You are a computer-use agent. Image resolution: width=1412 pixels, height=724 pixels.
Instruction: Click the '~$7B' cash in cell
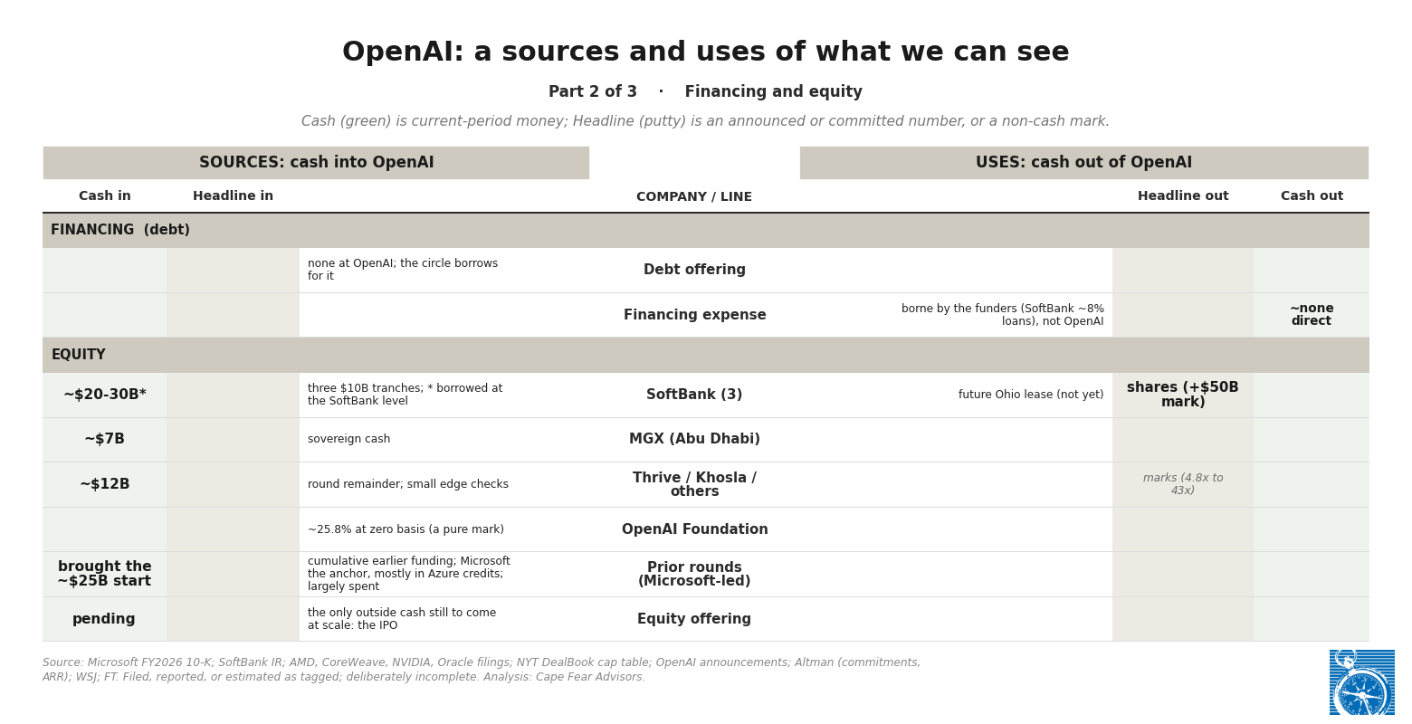point(105,440)
